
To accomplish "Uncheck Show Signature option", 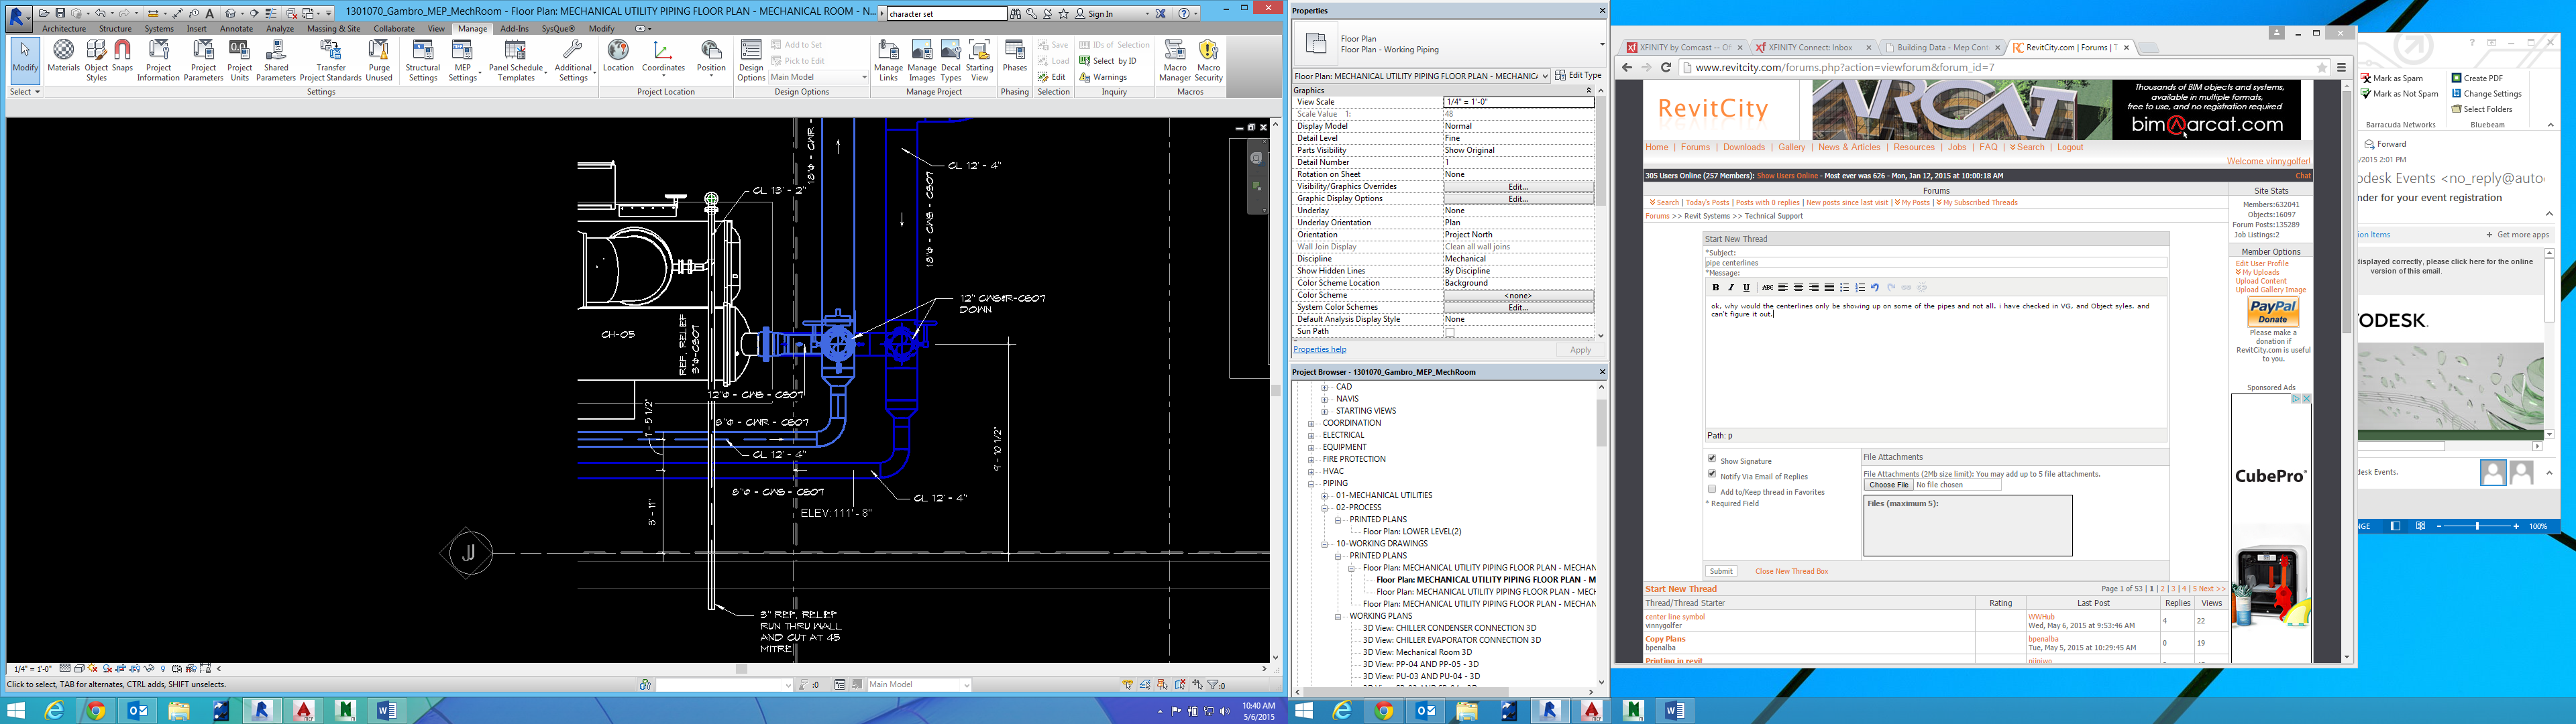I will pyautogui.click(x=1712, y=459).
